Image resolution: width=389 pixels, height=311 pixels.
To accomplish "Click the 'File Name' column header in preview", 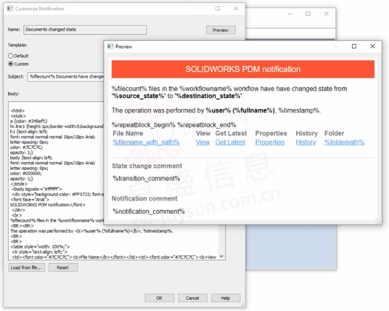I will (x=128, y=133).
